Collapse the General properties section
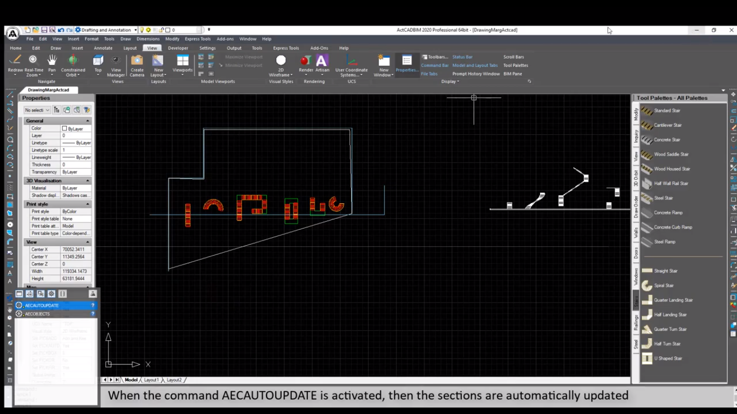This screenshot has width=737, height=414. click(88, 121)
